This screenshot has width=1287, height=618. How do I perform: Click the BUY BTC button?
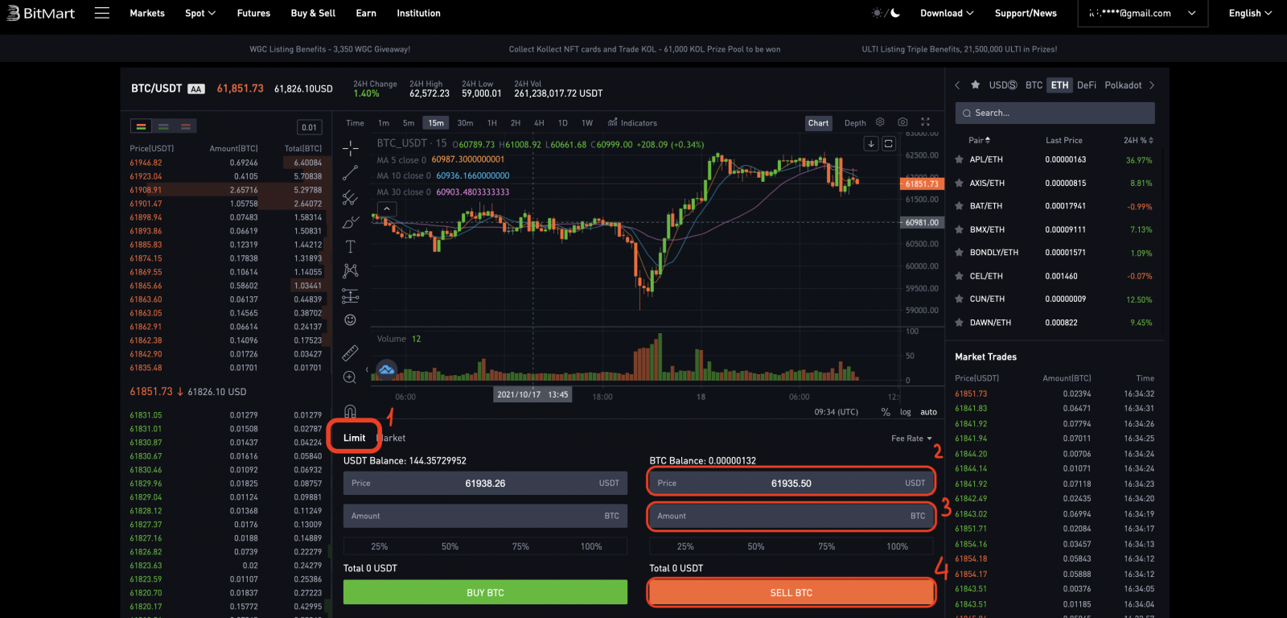[x=485, y=593]
